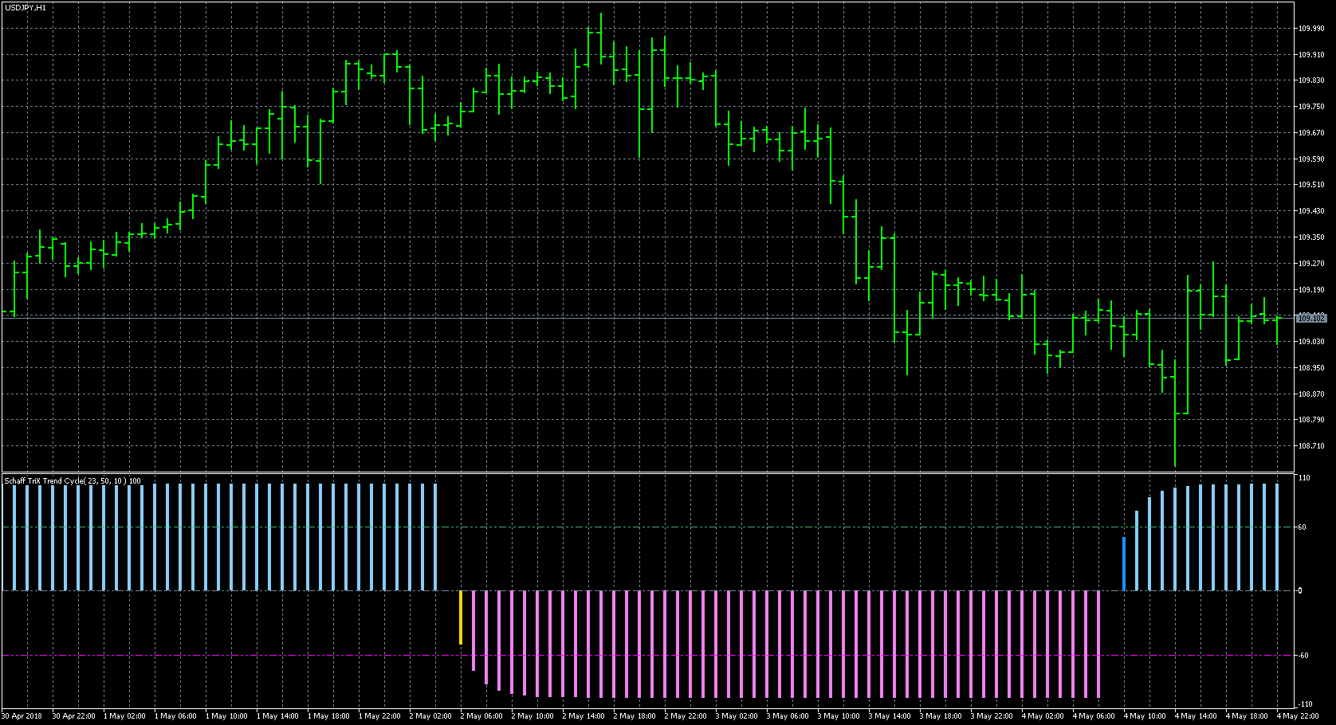The width and height of the screenshot is (1336, 725).
Task: Click the 110 indicator scale value
Action: pyautogui.click(x=1304, y=478)
